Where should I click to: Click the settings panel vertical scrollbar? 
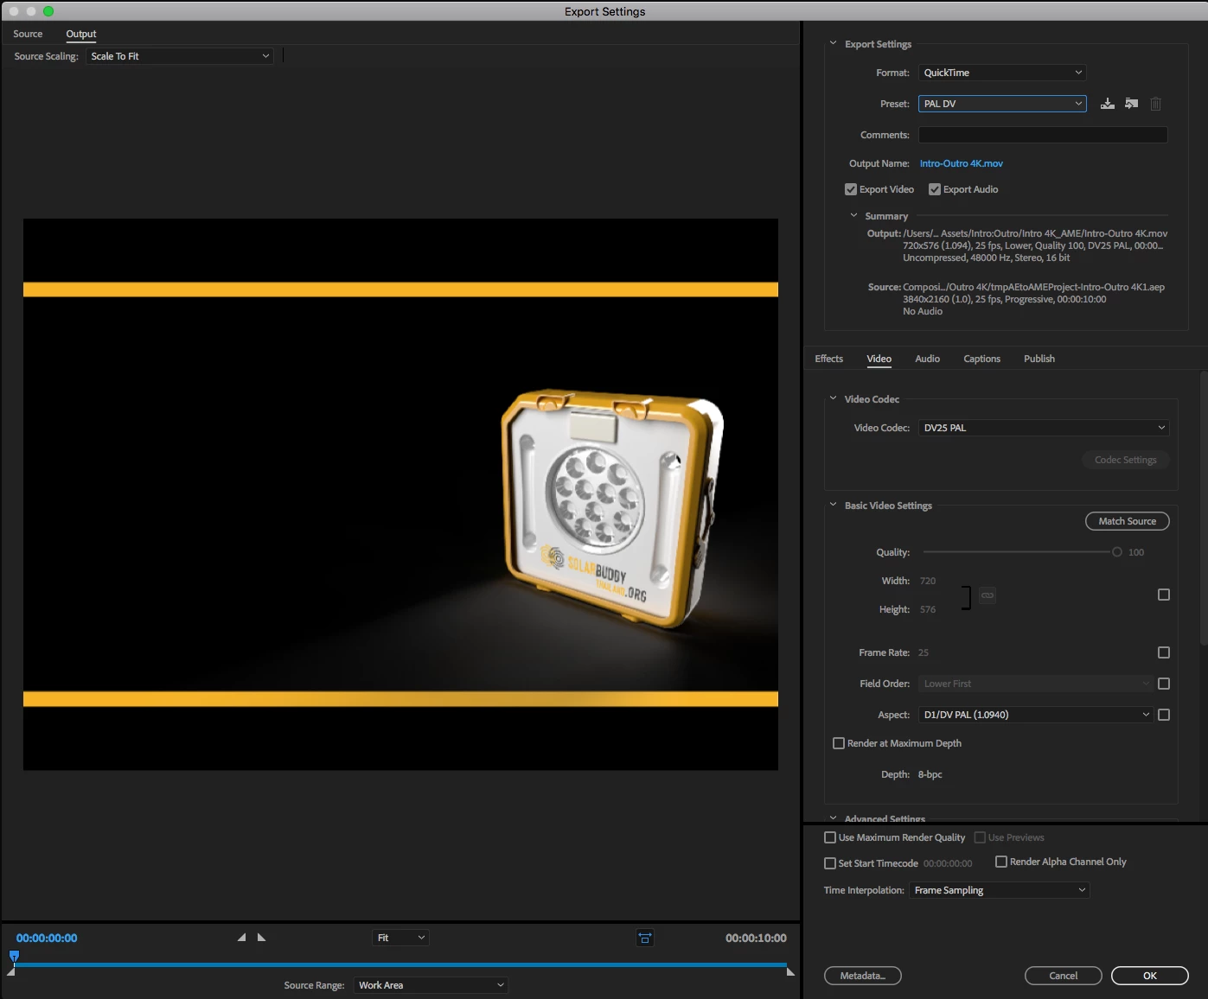pyautogui.click(x=1204, y=508)
